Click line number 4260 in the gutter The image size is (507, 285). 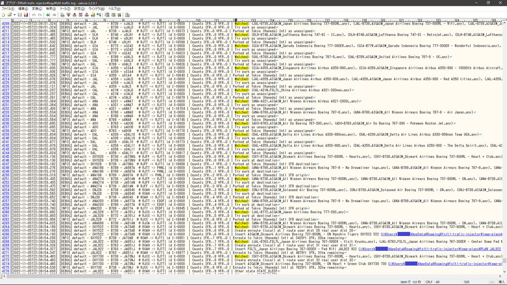tap(5, 212)
